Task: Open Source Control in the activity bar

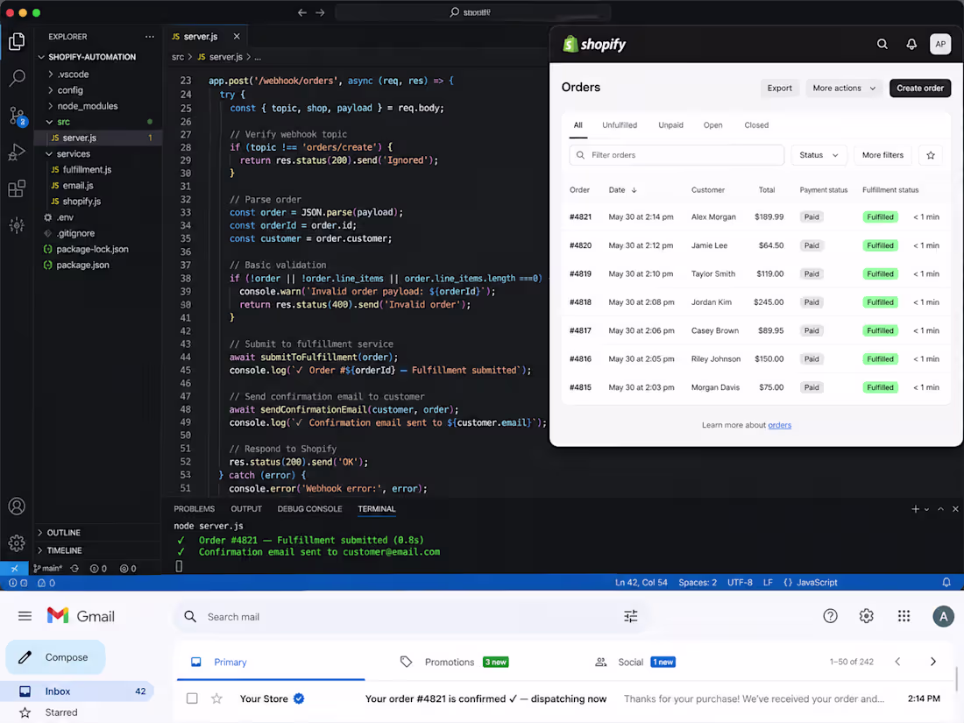Action: coord(18,116)
